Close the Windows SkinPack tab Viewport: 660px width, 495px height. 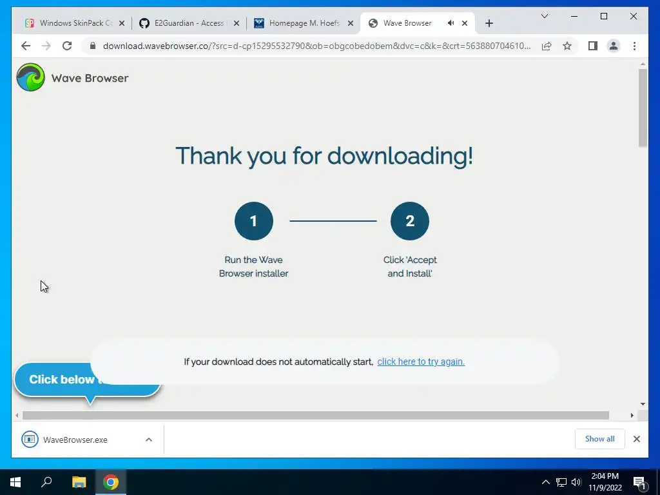click(x=122, y=23)
